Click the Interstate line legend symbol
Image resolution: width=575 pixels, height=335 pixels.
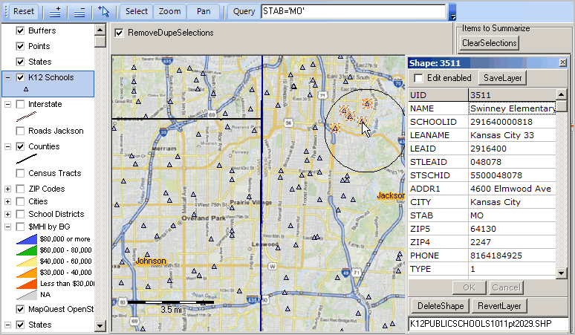tap(27, 117)
